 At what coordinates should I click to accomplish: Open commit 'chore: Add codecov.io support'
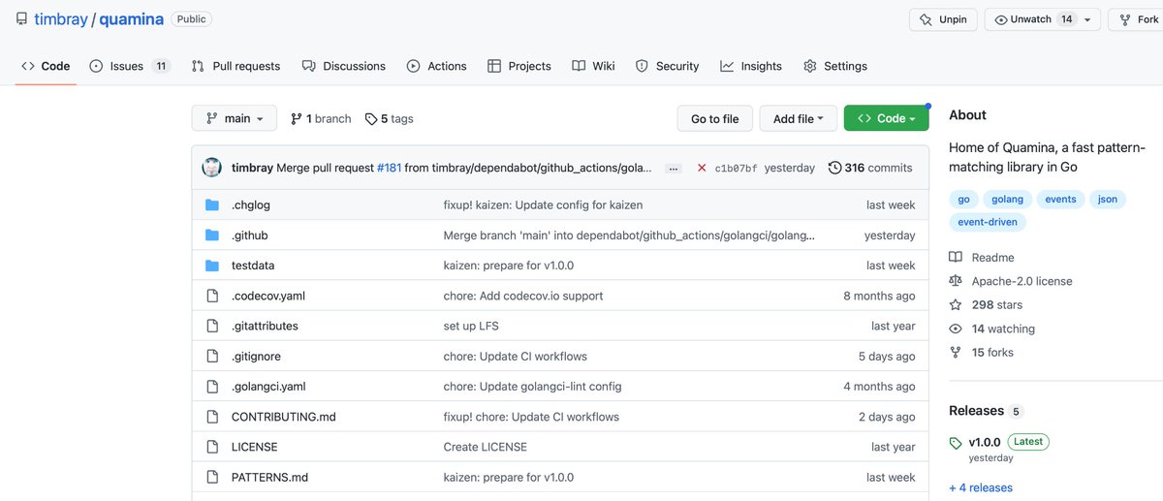coord(523,296)
